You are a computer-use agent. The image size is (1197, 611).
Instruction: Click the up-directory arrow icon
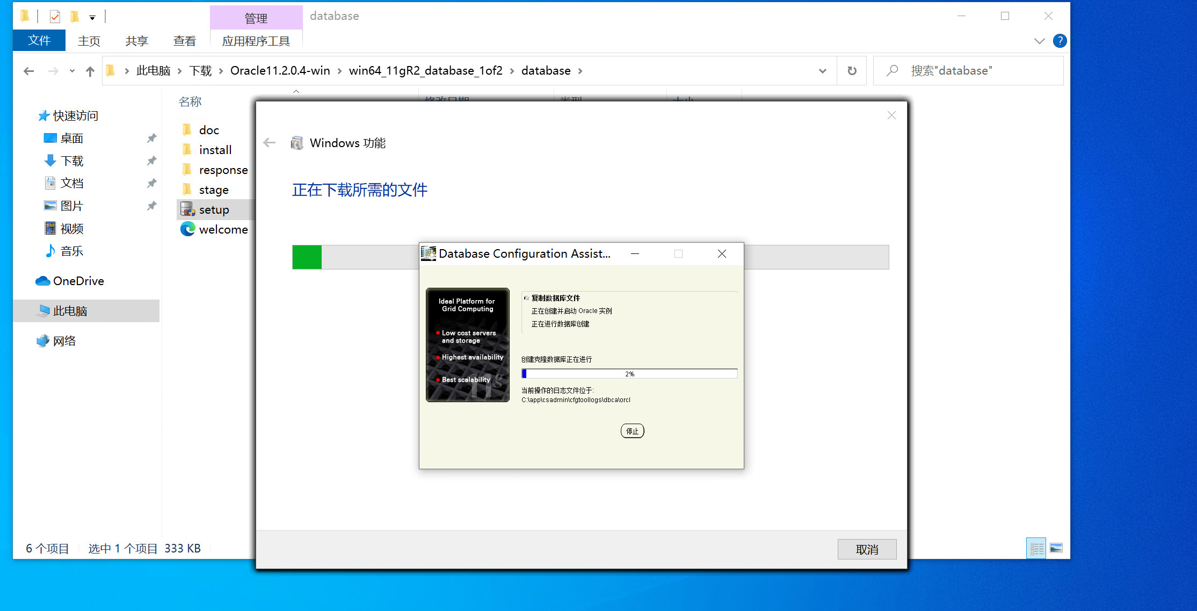[90, 71]
